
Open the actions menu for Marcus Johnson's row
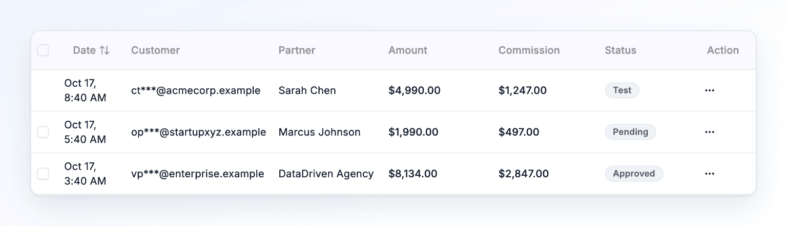tap(709, 132)
